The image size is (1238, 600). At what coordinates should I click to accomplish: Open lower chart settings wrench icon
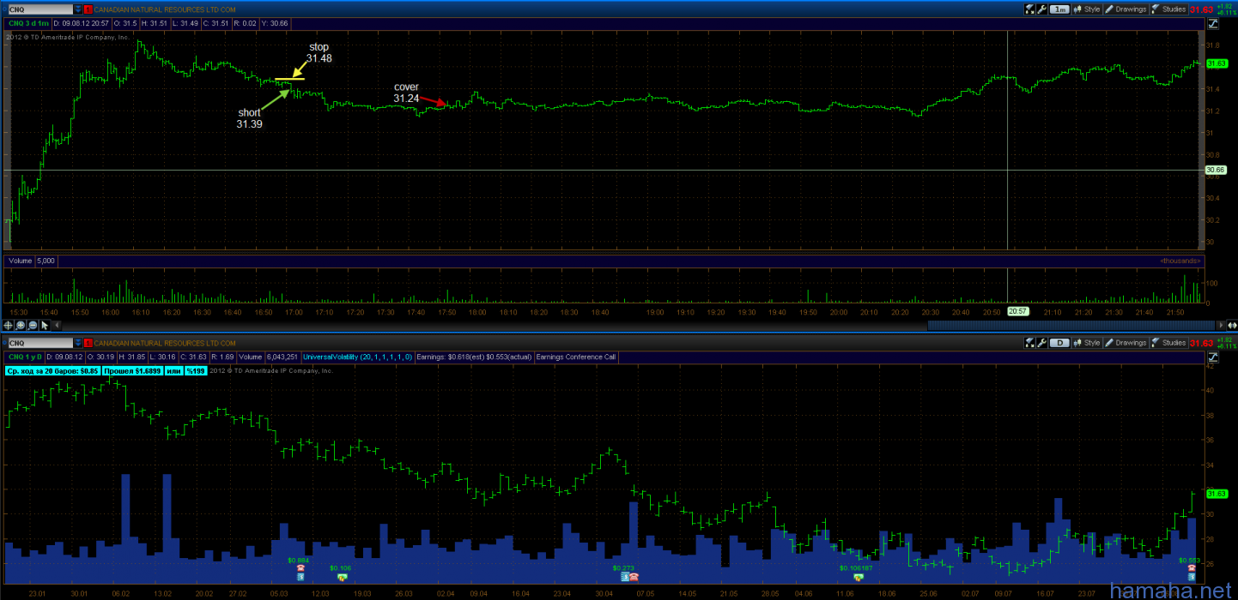pyautogui.click(x=1041, y=343)
